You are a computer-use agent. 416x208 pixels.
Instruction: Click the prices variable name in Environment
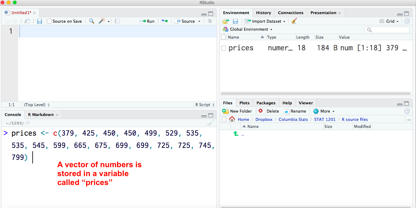(x=241, y=48)
